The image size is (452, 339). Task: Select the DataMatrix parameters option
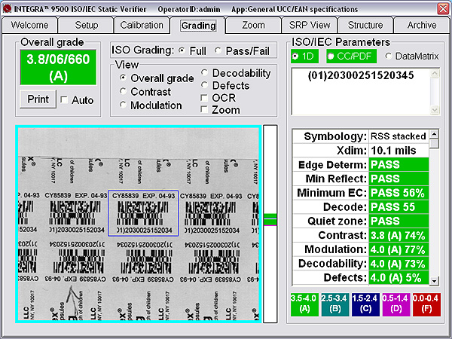389,56
